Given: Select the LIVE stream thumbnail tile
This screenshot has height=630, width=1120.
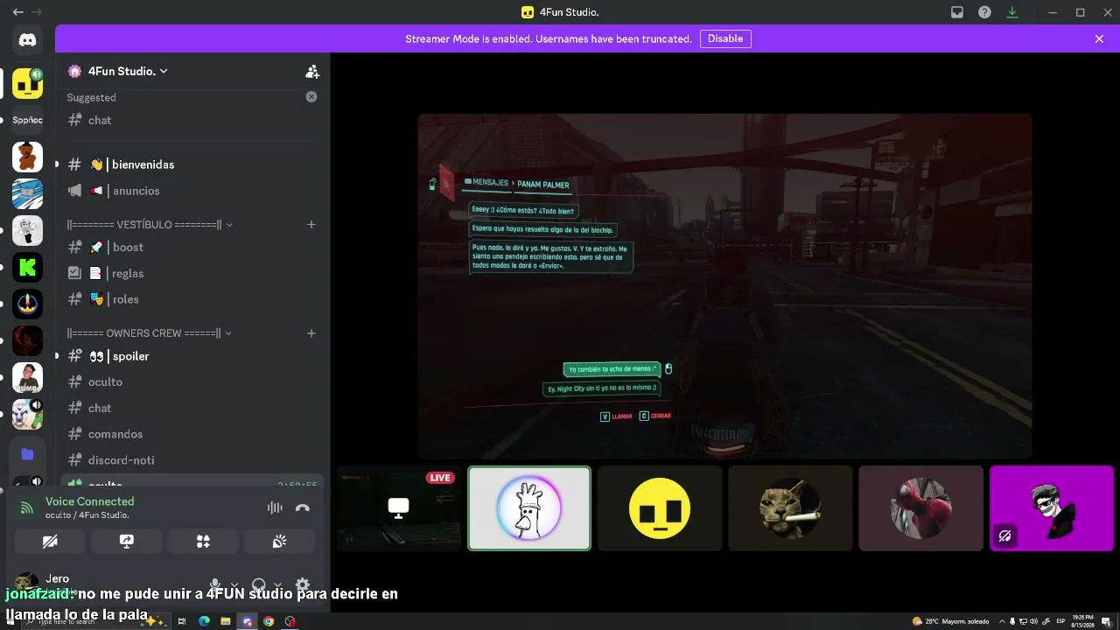Looking at the screenshot, I should [399, 508].
